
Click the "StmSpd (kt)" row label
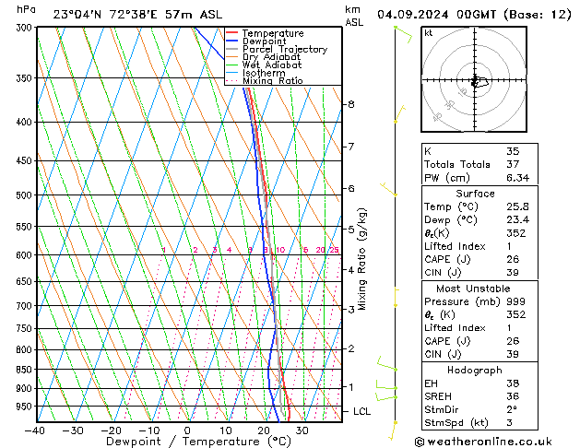point(456,423)
